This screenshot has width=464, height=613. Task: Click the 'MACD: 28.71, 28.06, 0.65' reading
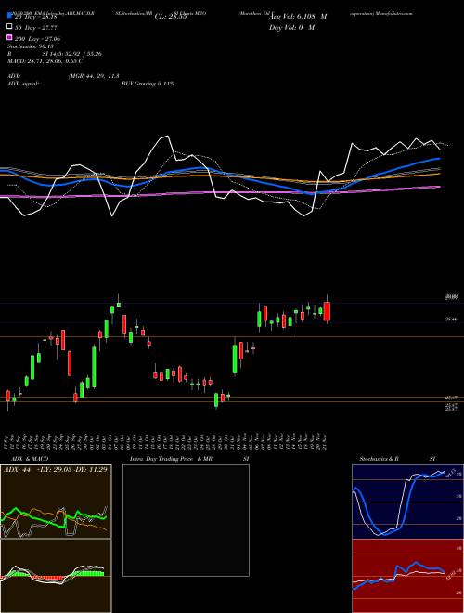point(45,61)
